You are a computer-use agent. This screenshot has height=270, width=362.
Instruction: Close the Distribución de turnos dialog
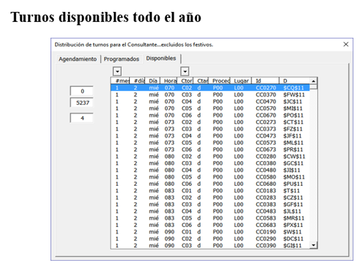[x=346, y=44]
